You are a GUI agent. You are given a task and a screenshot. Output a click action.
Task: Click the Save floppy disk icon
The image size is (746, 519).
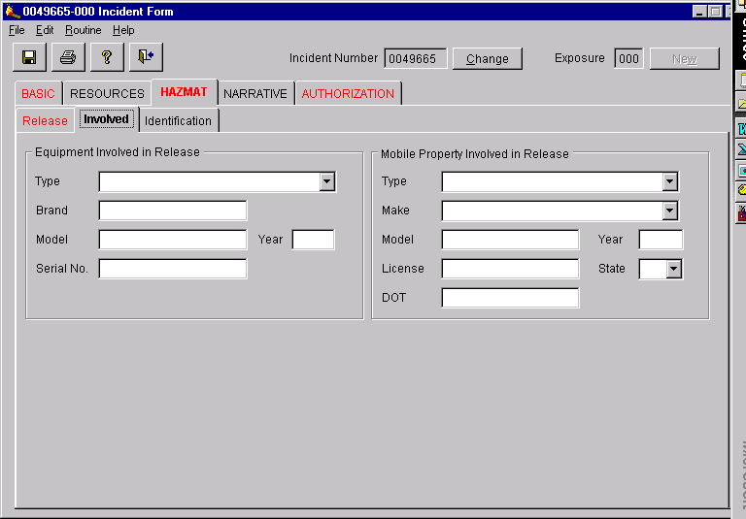29,57
